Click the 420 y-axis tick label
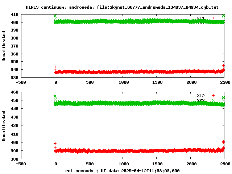Viewport: 232px width, 174px height. 14,125
